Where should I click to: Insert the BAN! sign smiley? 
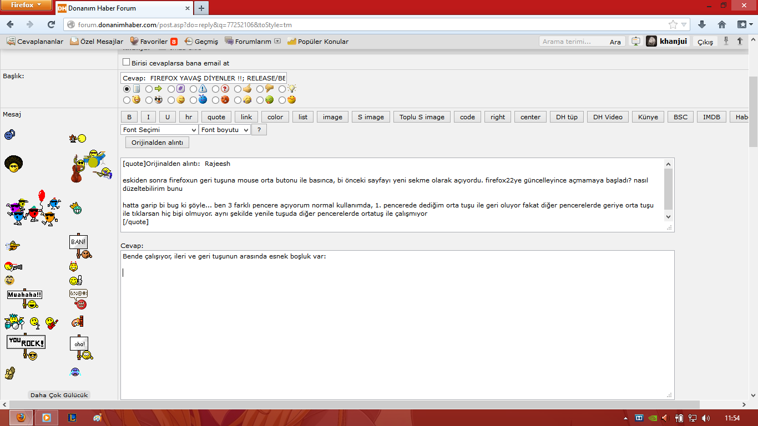click(80, 246)
